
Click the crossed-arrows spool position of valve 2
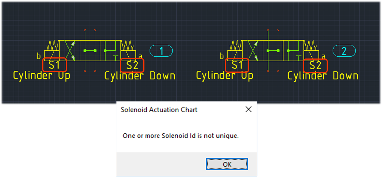[253, 51]
